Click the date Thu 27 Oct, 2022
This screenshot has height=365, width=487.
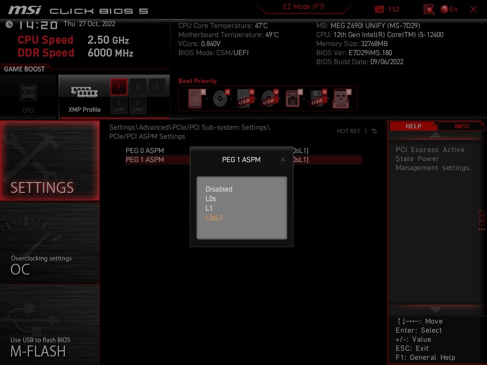89,24
